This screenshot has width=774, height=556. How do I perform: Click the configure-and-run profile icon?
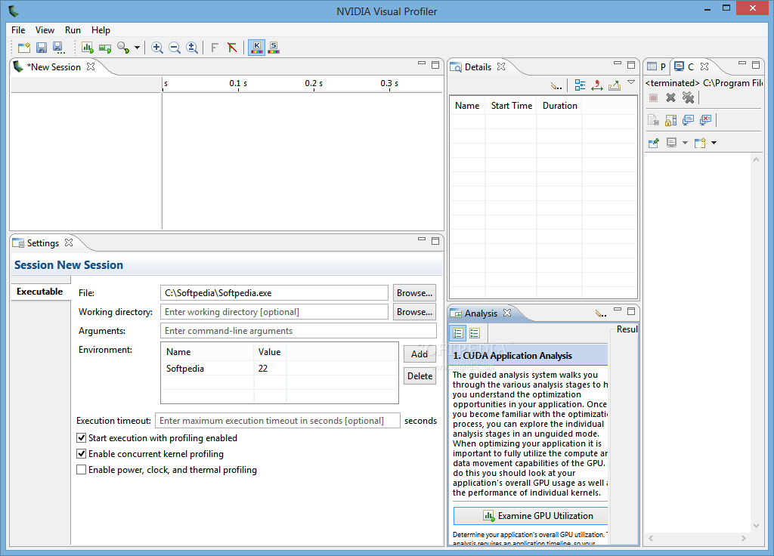tap(104, 48)
